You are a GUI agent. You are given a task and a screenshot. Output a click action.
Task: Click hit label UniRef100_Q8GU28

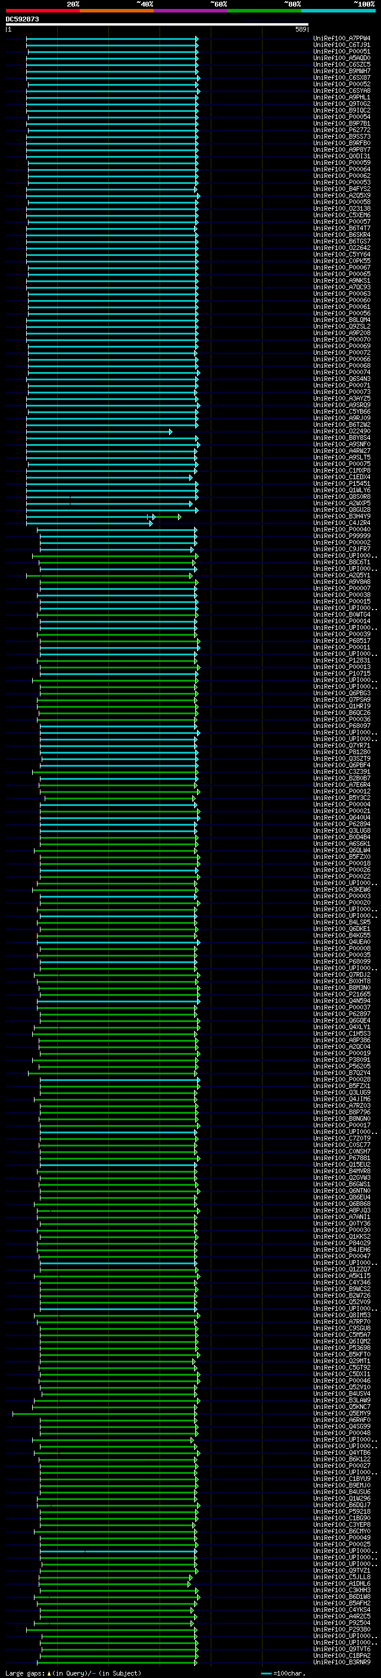tap(342, 510)
